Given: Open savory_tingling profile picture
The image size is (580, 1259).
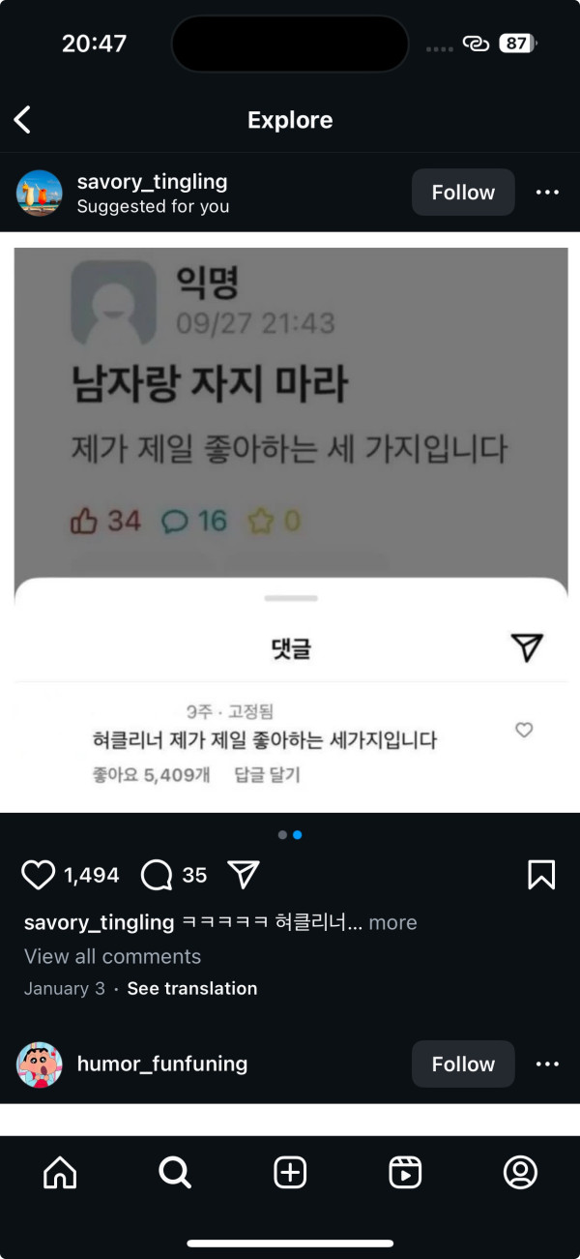Looking at the screenshot, I should [x=40, y=193].
